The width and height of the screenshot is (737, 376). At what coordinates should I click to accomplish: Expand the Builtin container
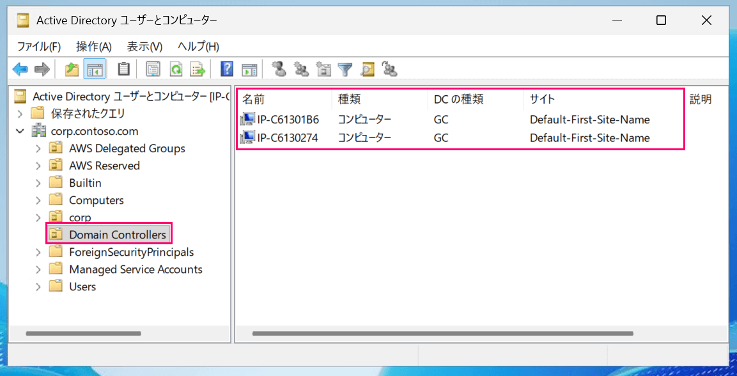click(38, 183)
